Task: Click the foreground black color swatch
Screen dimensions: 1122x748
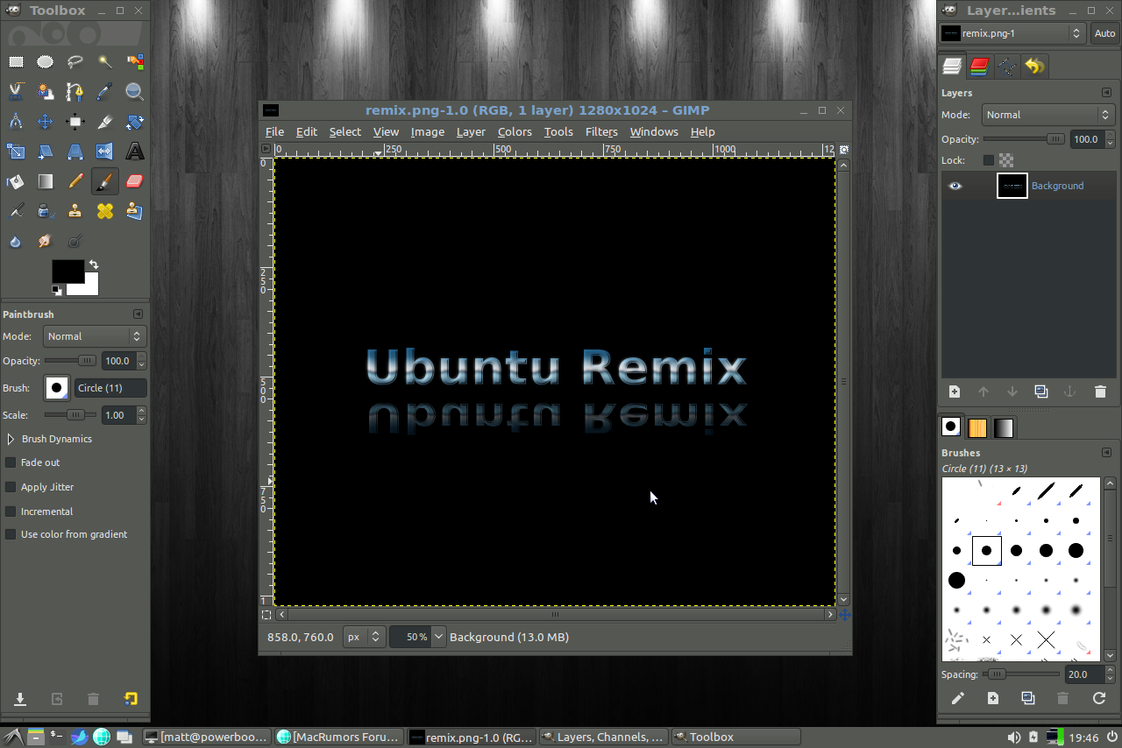Action: [x=67, y=271]
